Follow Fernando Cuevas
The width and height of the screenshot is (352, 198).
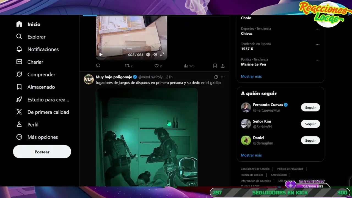tap(310, 108)
